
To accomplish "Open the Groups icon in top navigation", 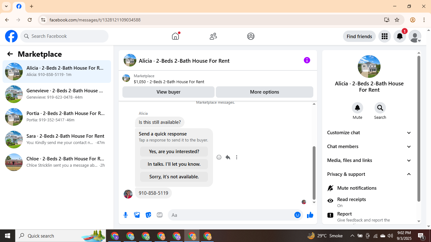I will (x=251, y=36).
